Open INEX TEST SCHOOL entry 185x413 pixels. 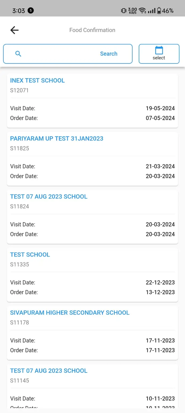[38, 80]
